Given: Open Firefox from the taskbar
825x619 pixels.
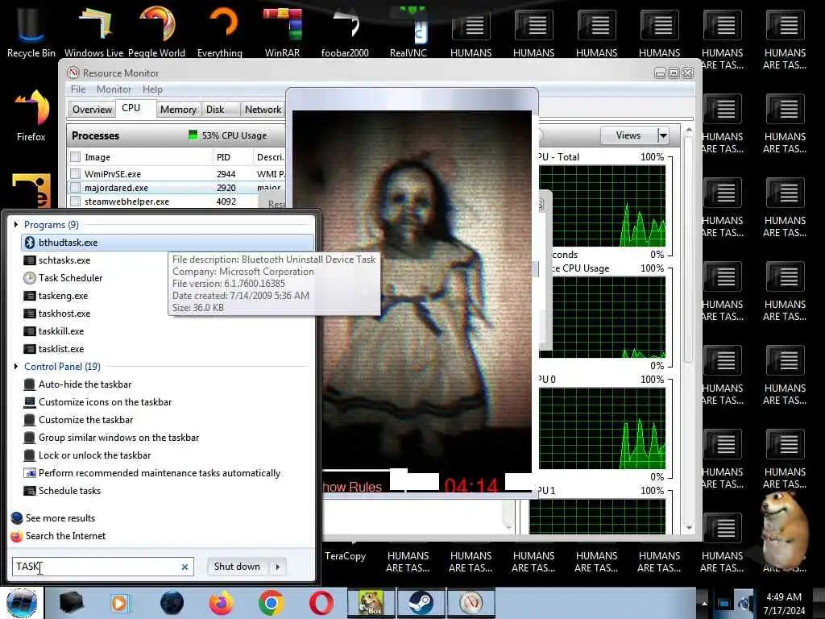Looking at the screenshot, I should (x=222, y=603).
